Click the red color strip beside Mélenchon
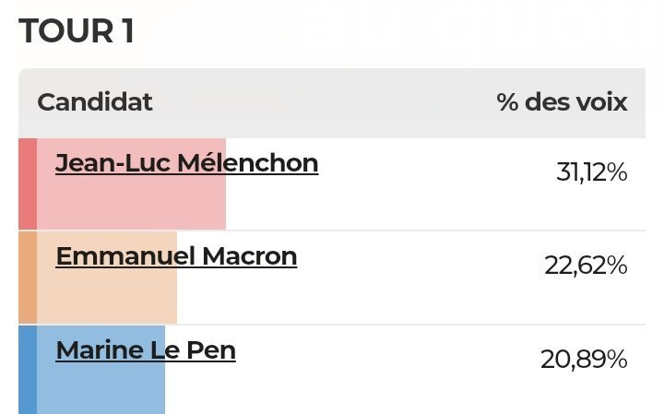Screen dimensions: 664x414 [28, 183]
